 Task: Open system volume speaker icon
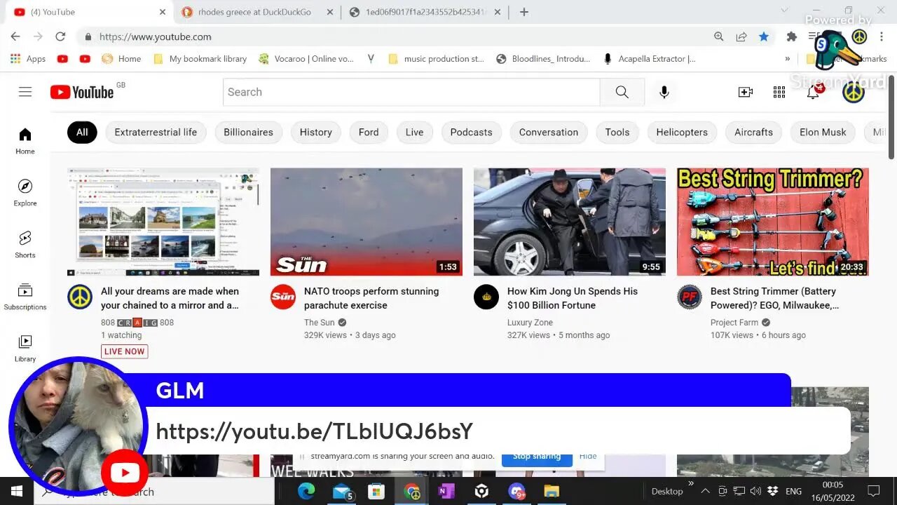click(x=755, y=491)
